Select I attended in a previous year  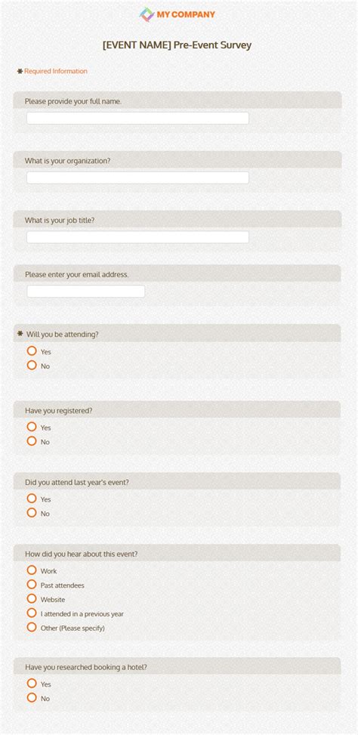32,613
